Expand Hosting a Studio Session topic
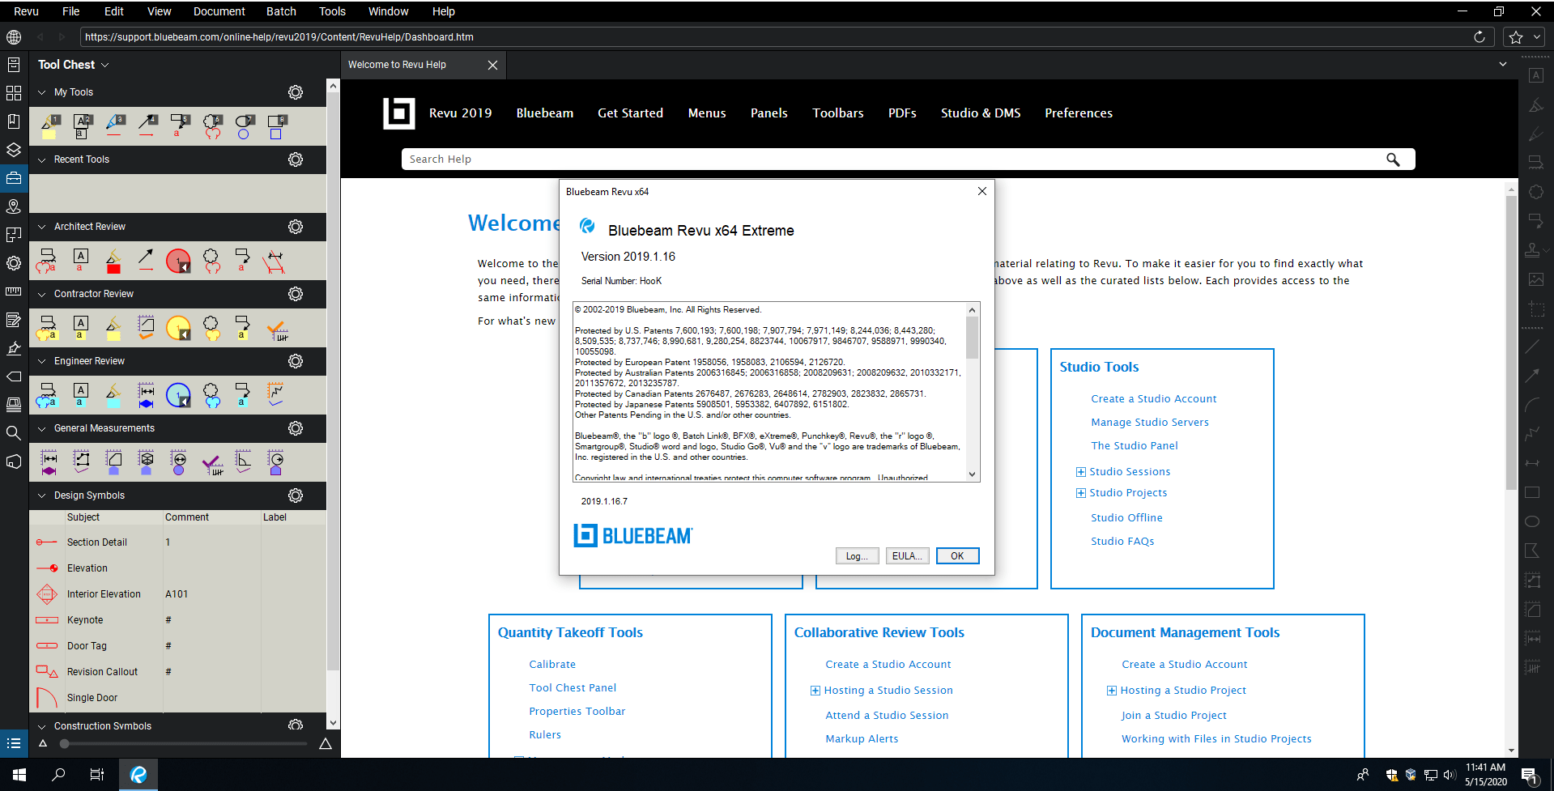This screenshot has height=791, width=1554. [815, 691]
